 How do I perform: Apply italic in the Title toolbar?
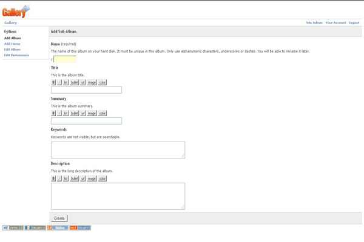point(59,82)
